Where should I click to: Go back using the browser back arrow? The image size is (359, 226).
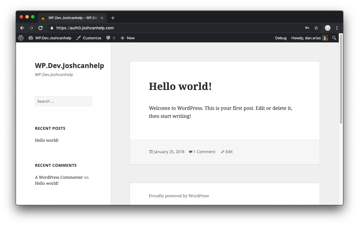click(x=22, y=28)
